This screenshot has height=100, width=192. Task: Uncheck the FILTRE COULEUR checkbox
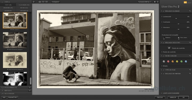163,56
